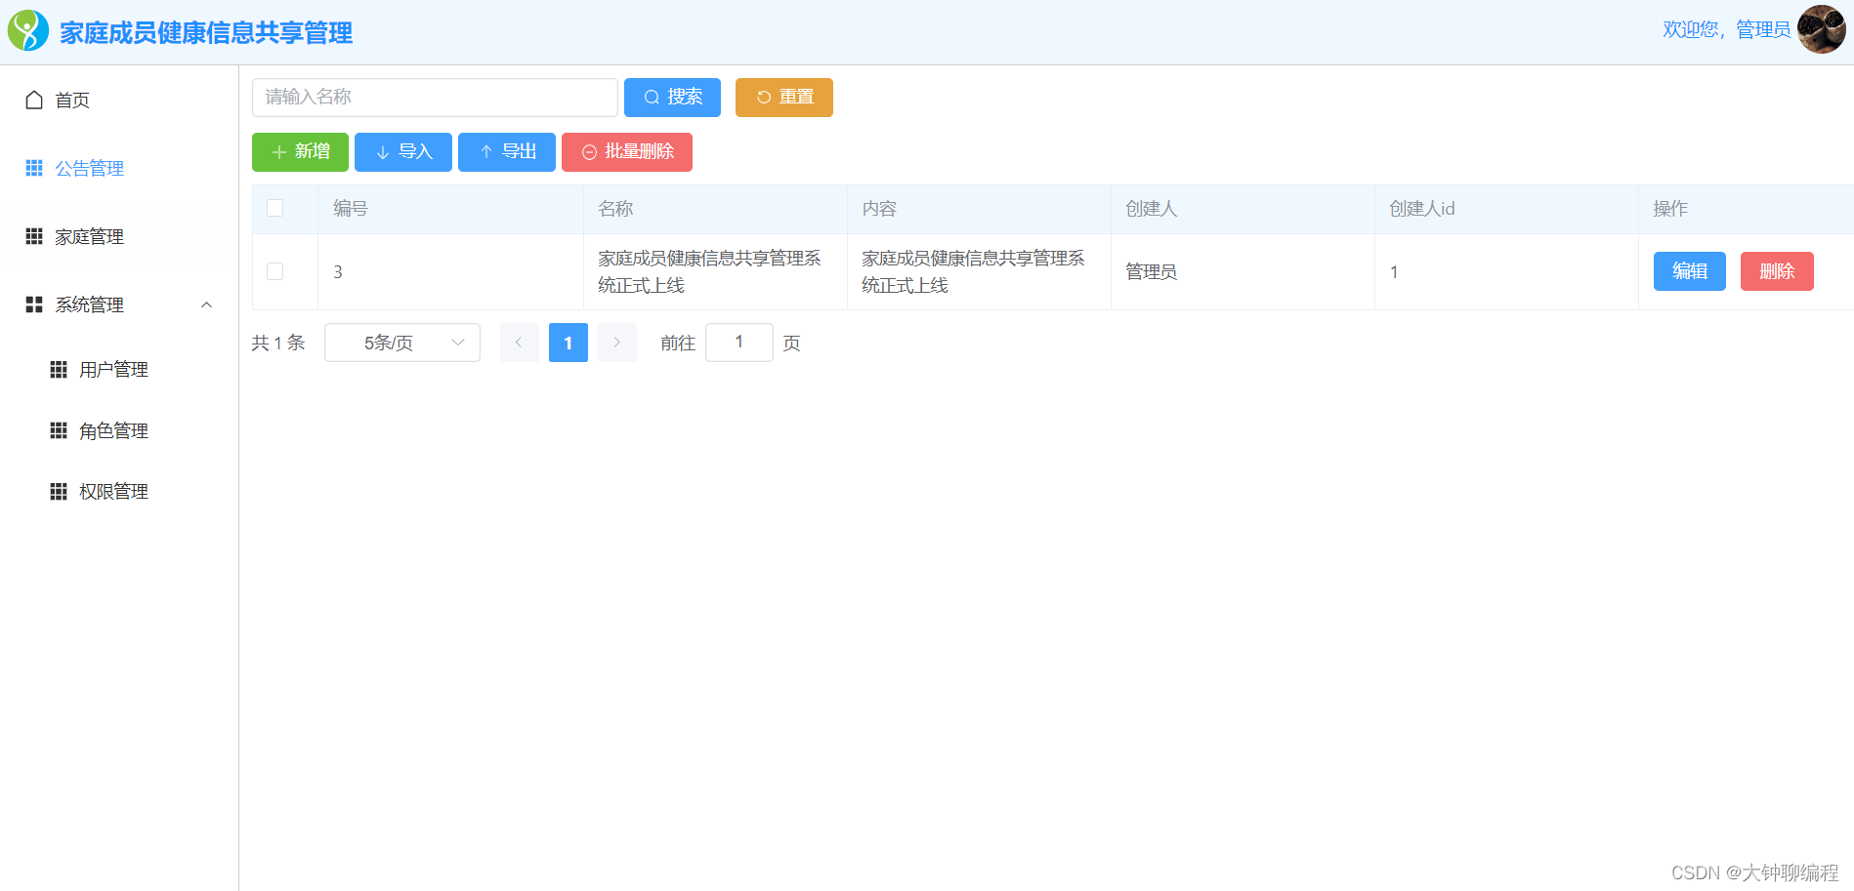1854x891 pixels.
Task: Collapse the 系统管理 menu via its chevron
Action: 206,304
